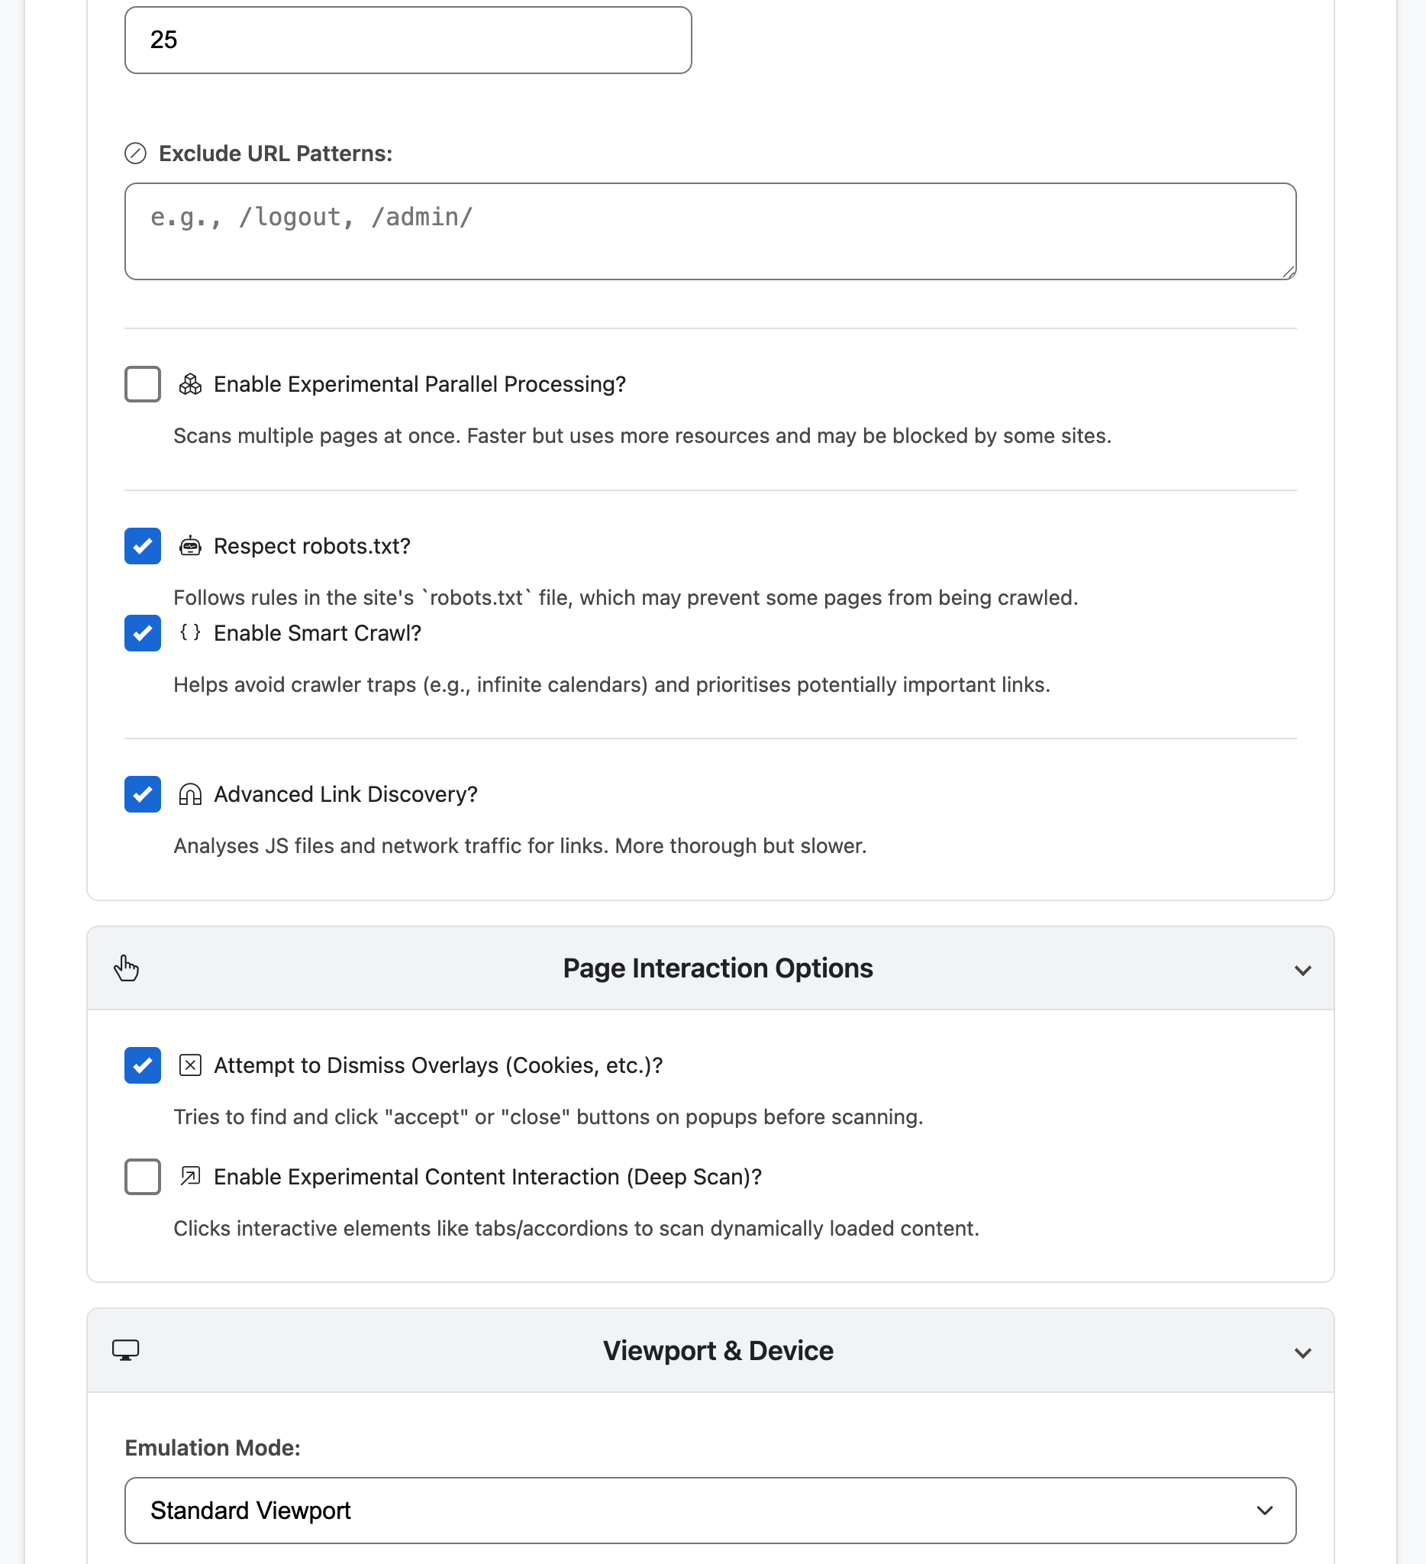Click the arrow icon beside Deep Scan option

point(190,1176)
